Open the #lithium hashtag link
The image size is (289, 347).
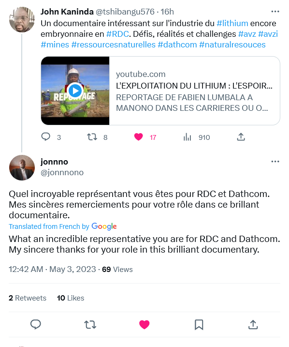232,23
